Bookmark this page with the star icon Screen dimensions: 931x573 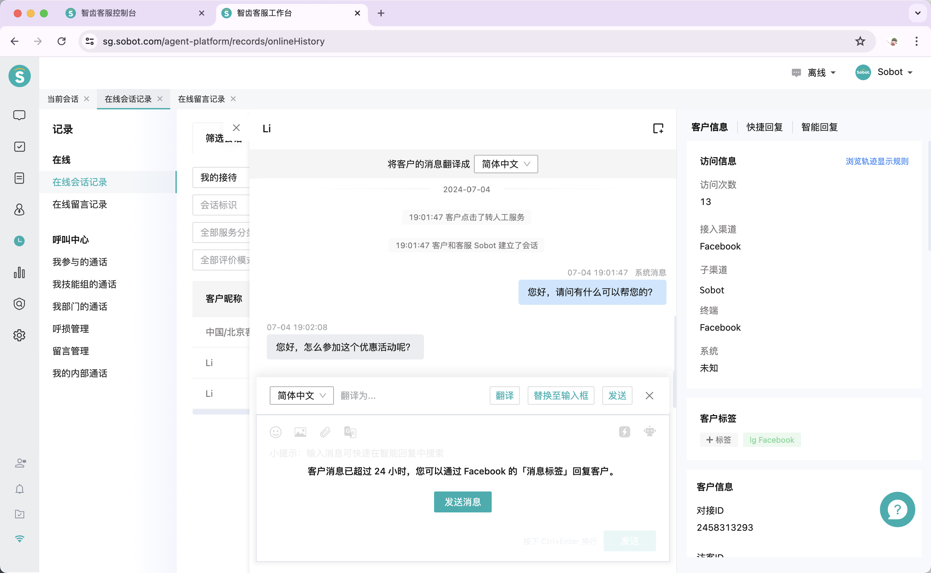[x=860, y=41]
